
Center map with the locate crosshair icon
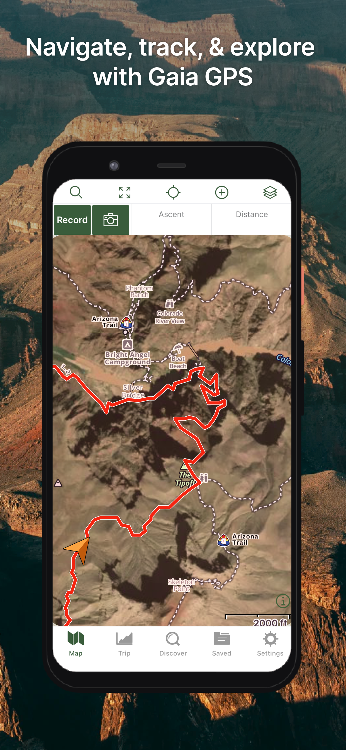point(173,193)
